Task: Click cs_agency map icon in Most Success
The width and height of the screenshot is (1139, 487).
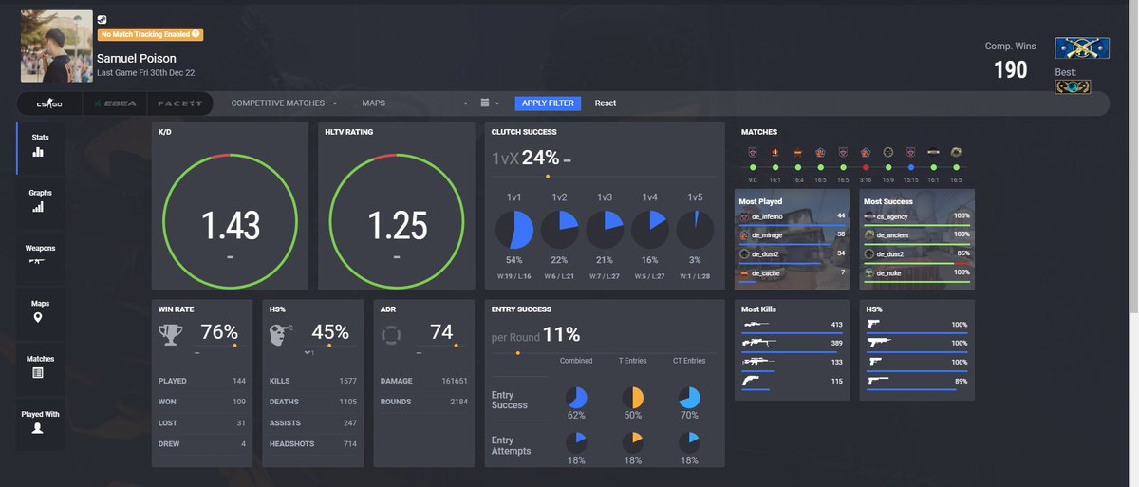Action: coord(868,216)
